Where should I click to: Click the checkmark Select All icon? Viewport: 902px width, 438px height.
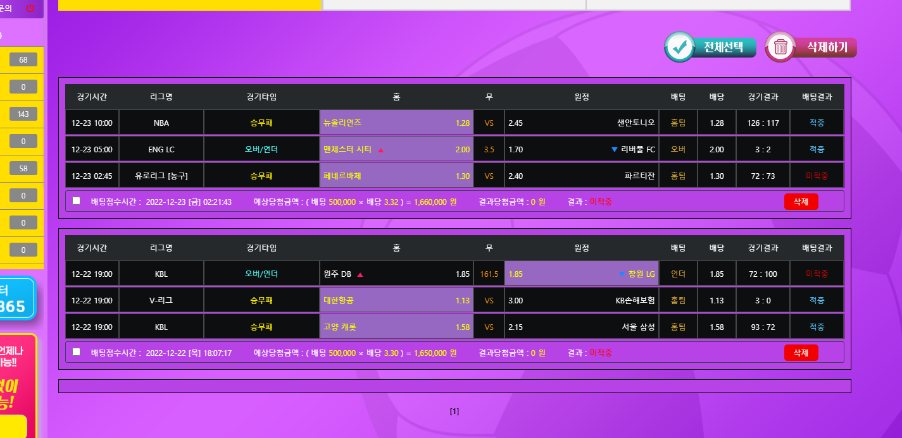pos(680,47)
